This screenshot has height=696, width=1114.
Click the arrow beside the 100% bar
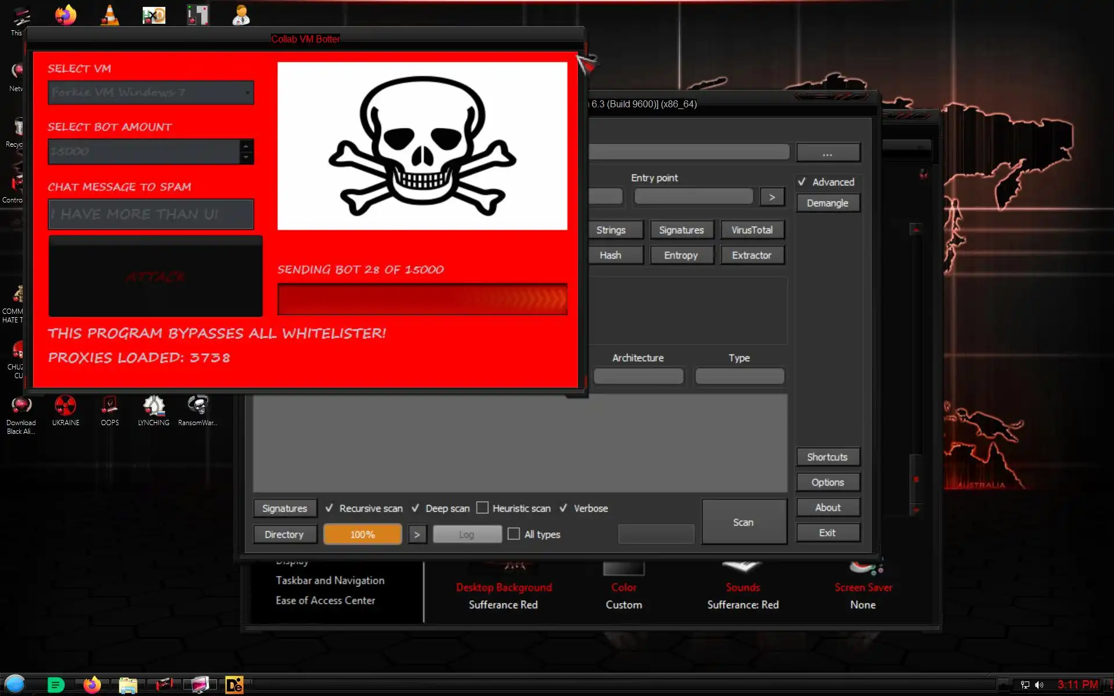tap(417, 534)
